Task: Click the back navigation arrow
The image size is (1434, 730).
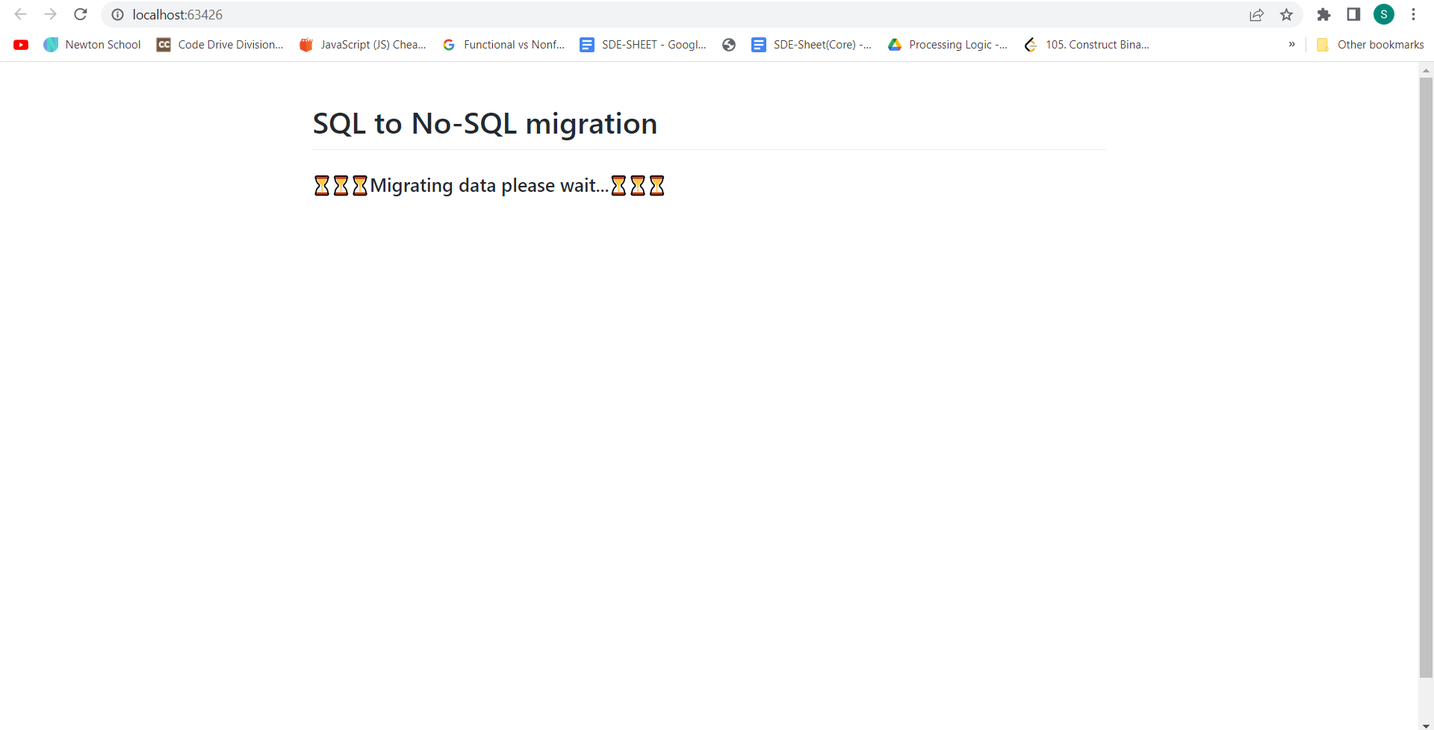Action: pyautogui.click(x=20, y=14)
